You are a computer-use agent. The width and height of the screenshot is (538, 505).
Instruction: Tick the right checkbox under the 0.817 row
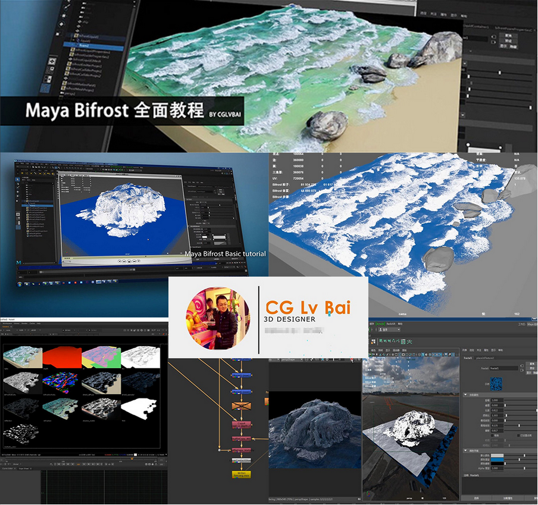[x=518, y=435]
